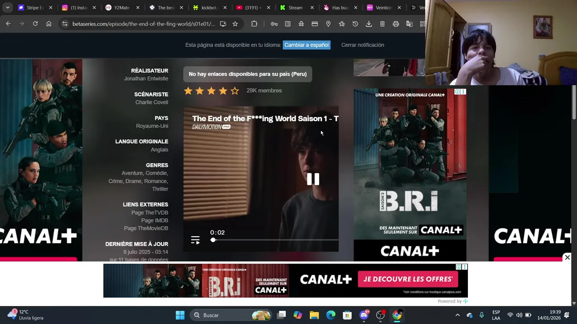Open the payment methods card icon
Screen dimensions: 577x324
tap(315, 24)
